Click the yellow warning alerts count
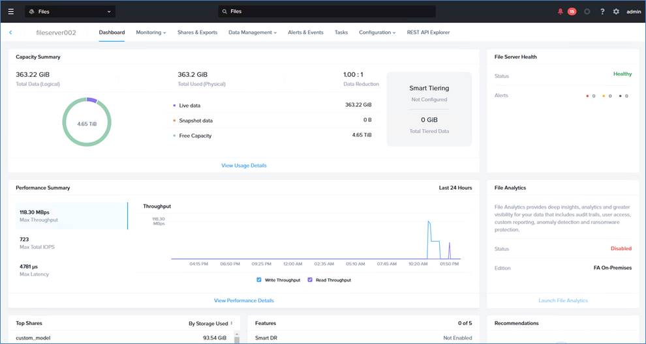Screen dimensions: 646x344 tap(607, 96)
